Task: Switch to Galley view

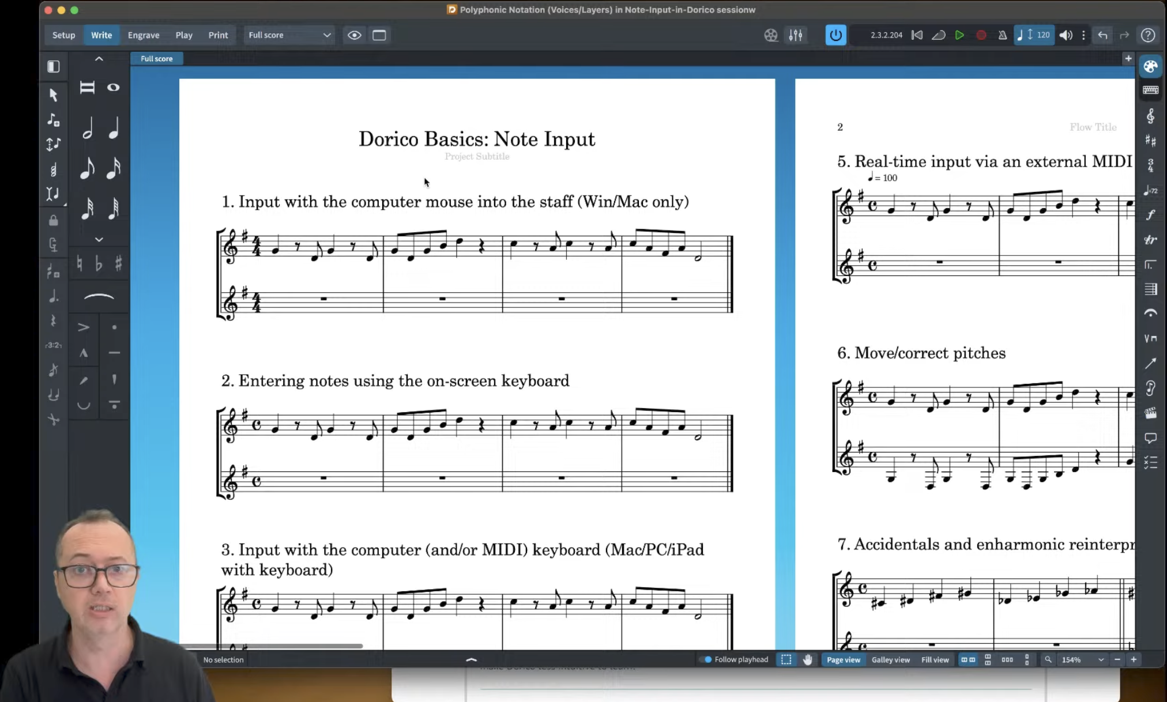Action: click(x=890, y=659)
